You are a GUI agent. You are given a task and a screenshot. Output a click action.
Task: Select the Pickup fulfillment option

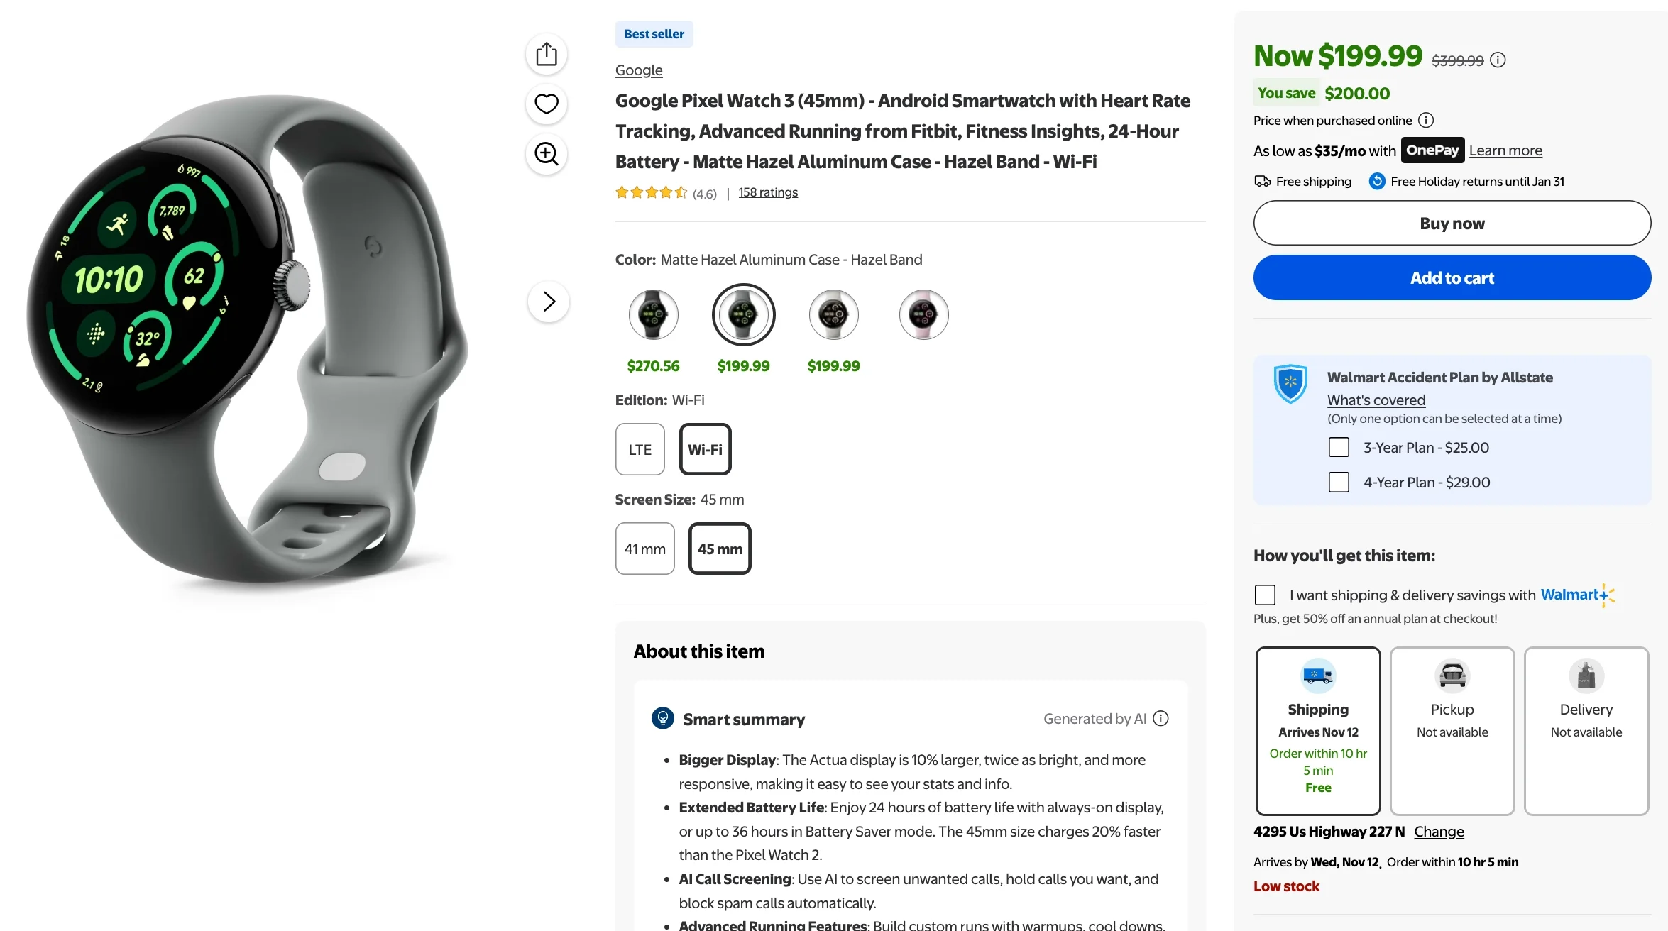(x=1452, y=730)
